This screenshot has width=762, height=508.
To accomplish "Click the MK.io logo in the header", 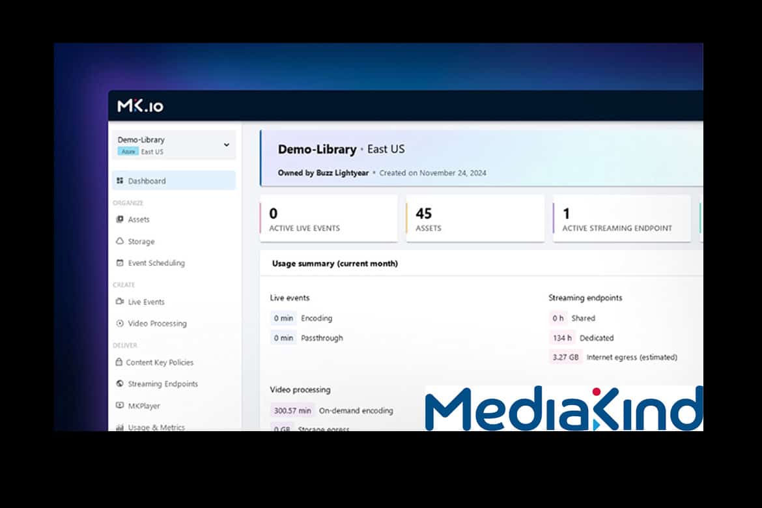I will click(x=141, y=106).
